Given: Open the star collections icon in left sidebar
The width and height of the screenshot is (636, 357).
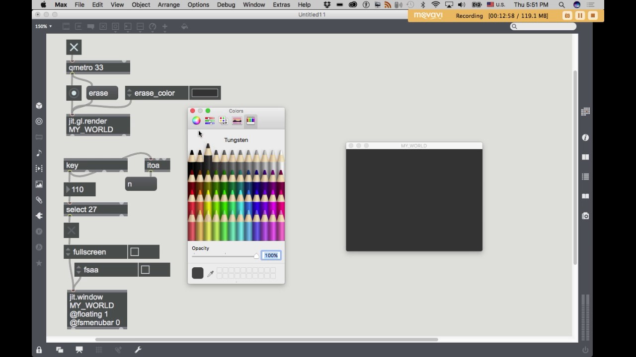Looking at the screenshot, I should coord(39,263).
